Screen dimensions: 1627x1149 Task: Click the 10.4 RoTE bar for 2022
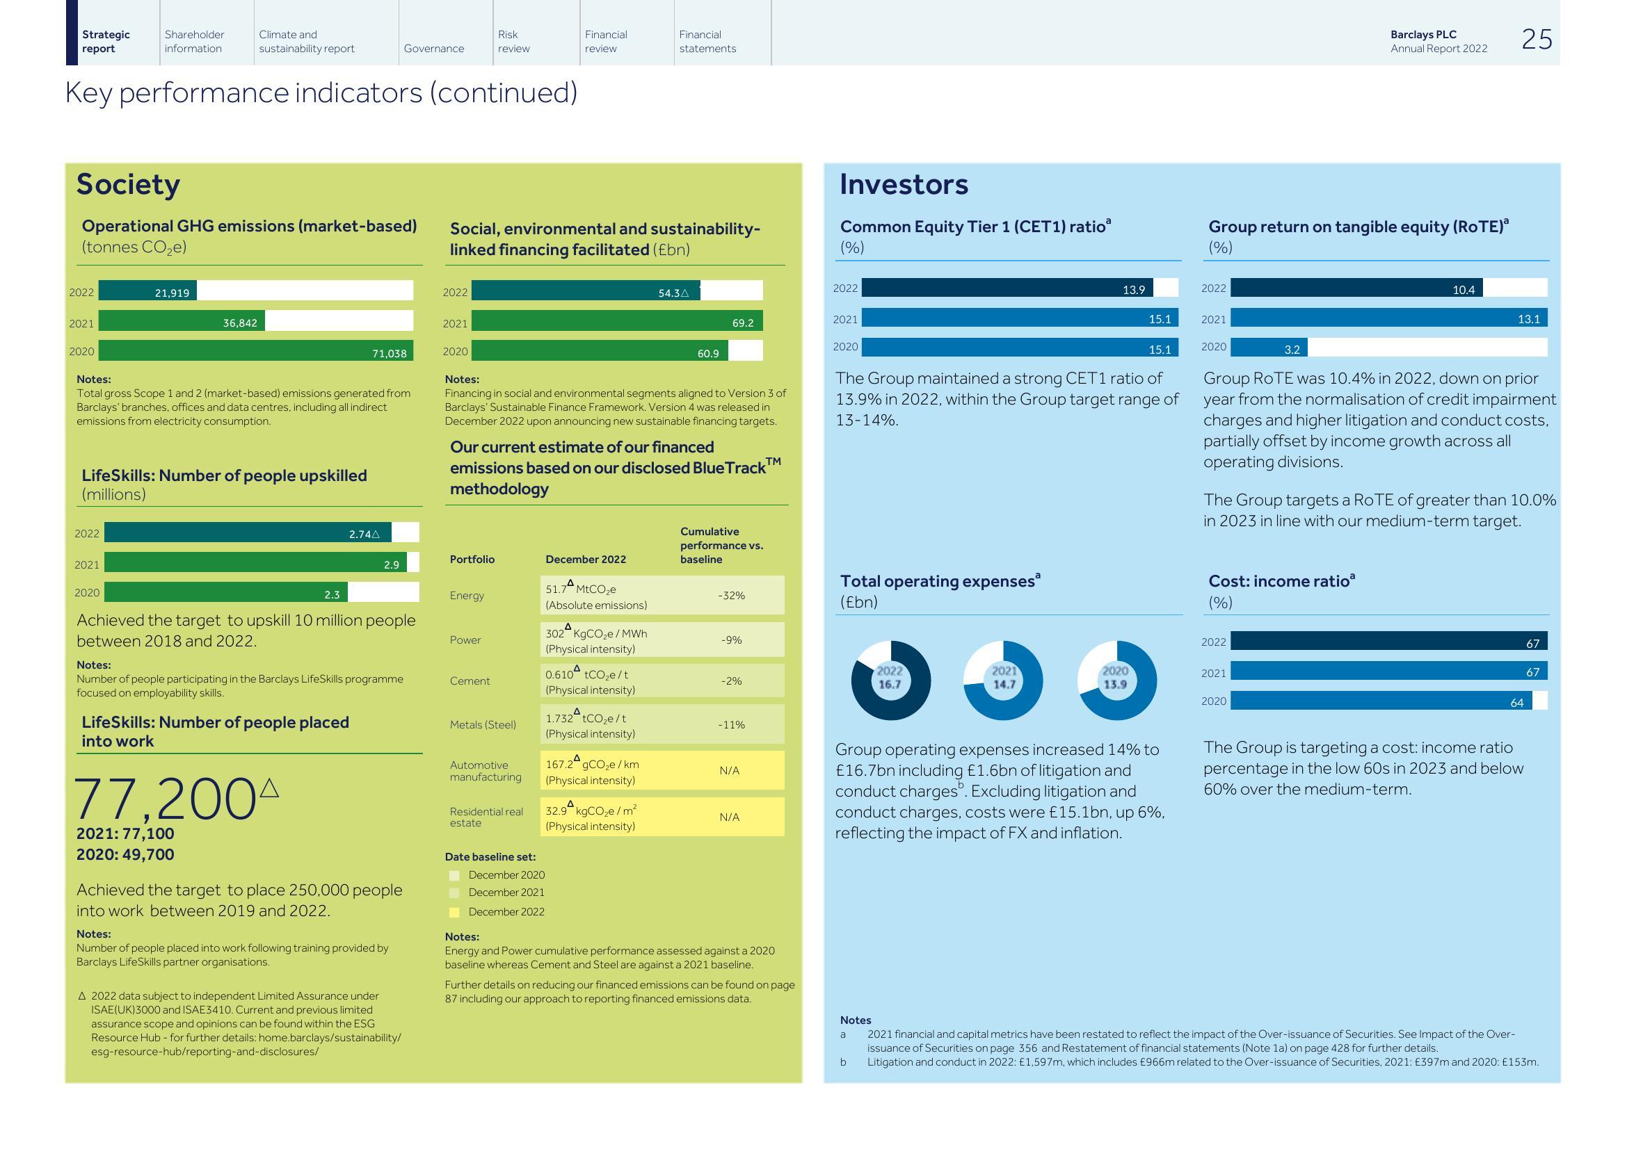(1357, 288)
